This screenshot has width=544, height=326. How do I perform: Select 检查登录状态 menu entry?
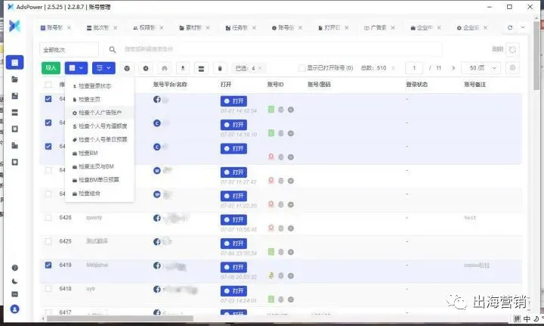tap(99, 85)
